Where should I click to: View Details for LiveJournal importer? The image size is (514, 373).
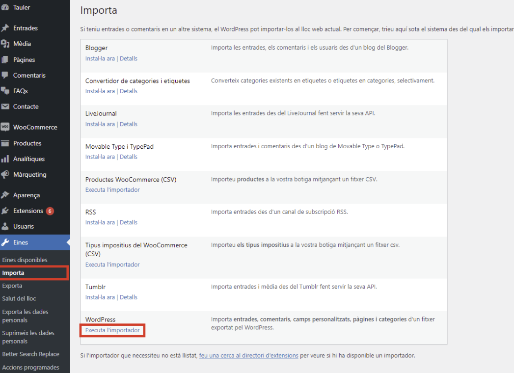[129, 124]
